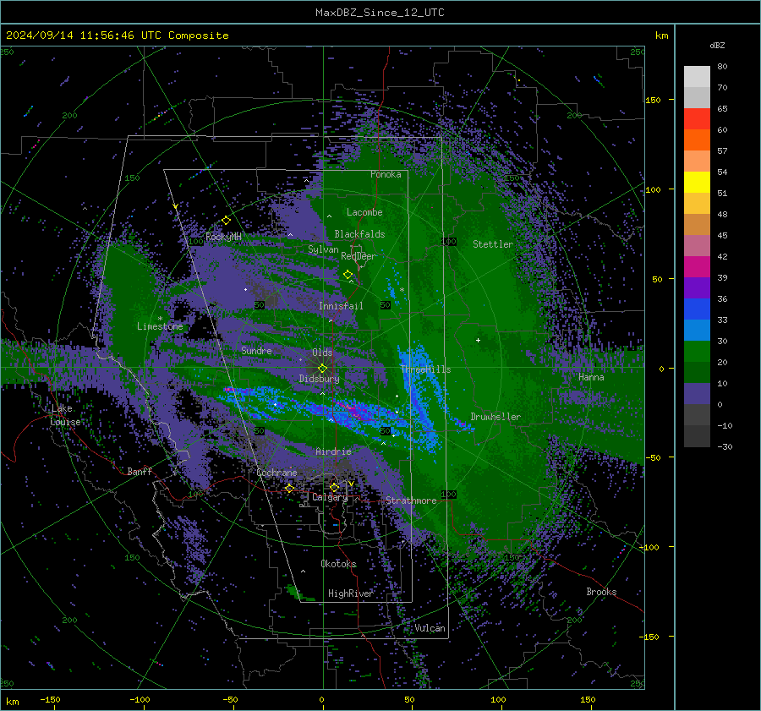761x711 pixels.
Task: Click the RedDeer city label
Action: tap(359, 256)
